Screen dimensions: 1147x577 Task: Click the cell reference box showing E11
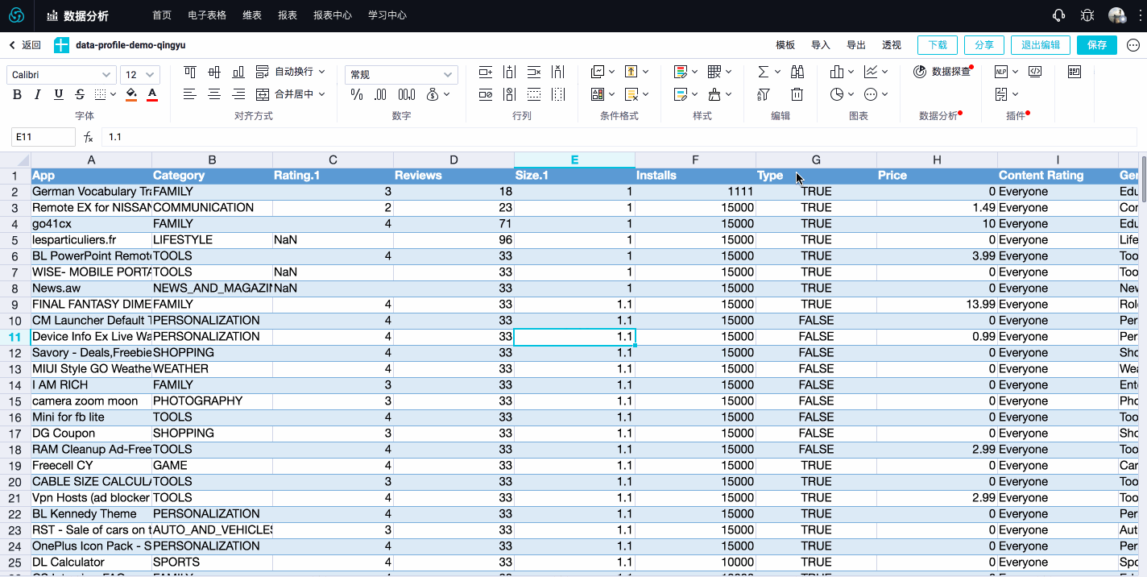[x=43, y=137]
